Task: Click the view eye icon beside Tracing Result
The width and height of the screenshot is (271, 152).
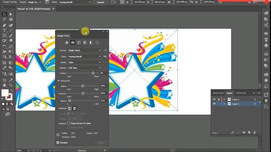Action: (105, 57)
